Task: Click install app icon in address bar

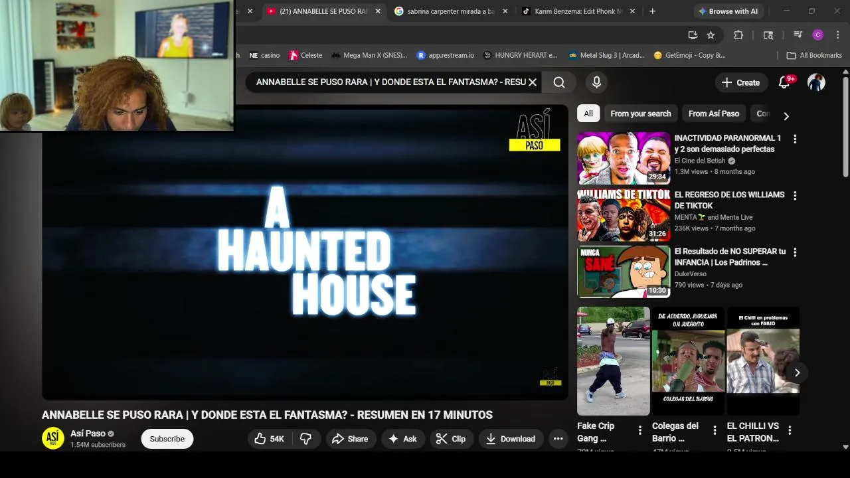Action: pyautogui.click(x=693, y=35)
